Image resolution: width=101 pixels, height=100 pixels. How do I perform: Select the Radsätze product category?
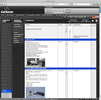(16, 40)
